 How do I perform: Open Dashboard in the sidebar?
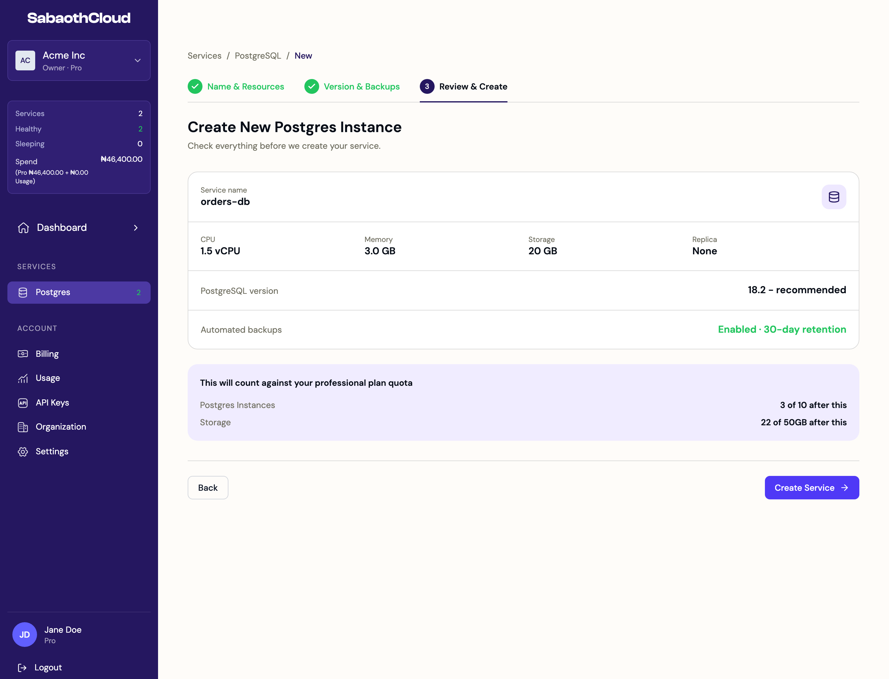pos(79,227)
